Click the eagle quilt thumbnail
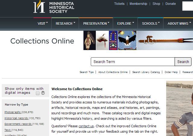This screenshot has height=136, width=193. [127, 40]
